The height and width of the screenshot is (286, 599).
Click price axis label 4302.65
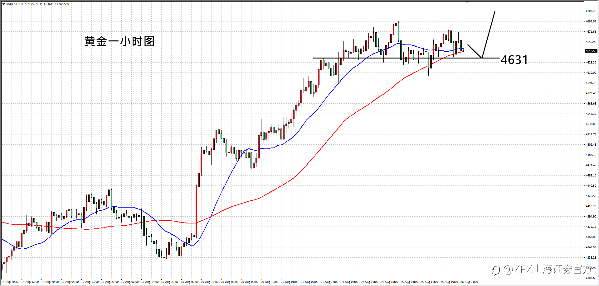tap(591, 278)
